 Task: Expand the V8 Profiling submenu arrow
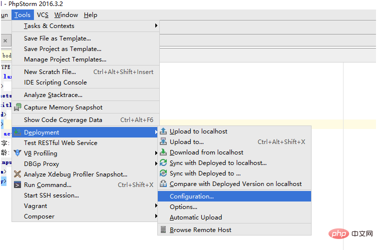point(156,153)
